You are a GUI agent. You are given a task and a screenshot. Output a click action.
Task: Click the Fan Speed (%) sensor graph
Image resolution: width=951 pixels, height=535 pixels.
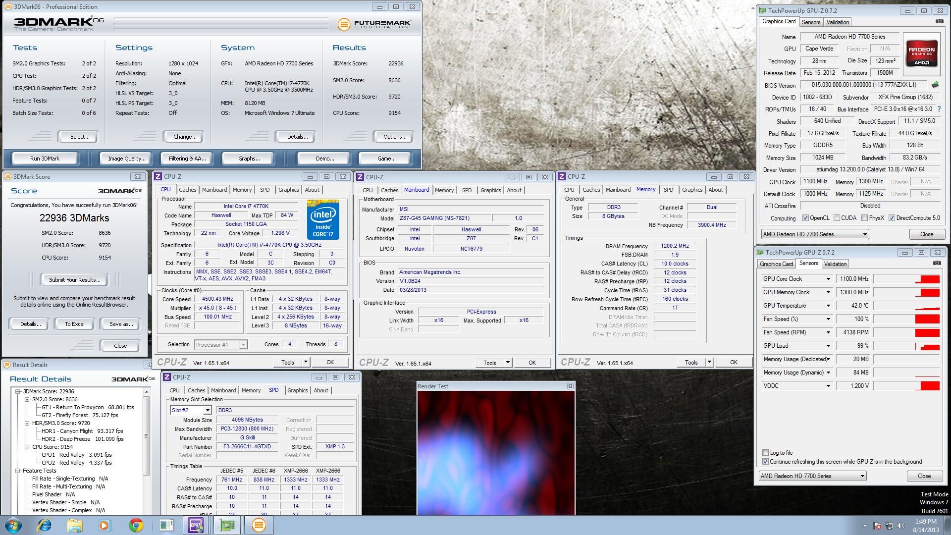coord(906,319)
